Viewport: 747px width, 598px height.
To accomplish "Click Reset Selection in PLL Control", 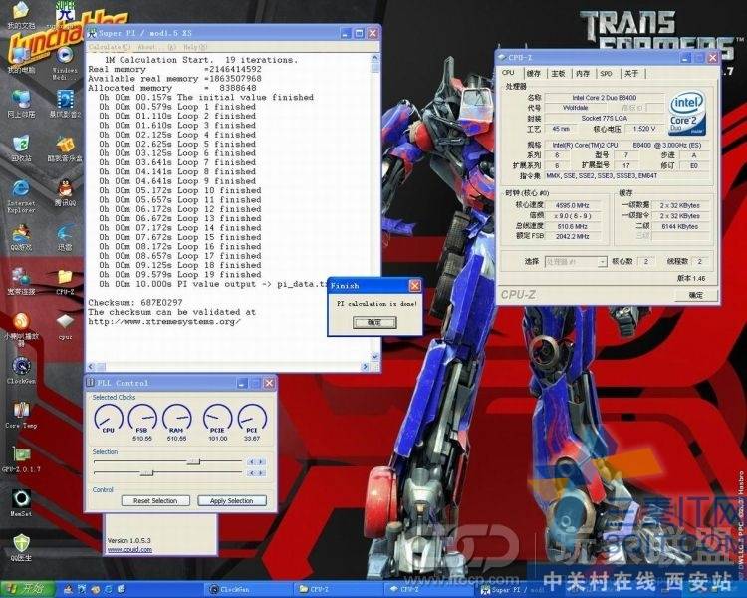I will tap(155, 500).
